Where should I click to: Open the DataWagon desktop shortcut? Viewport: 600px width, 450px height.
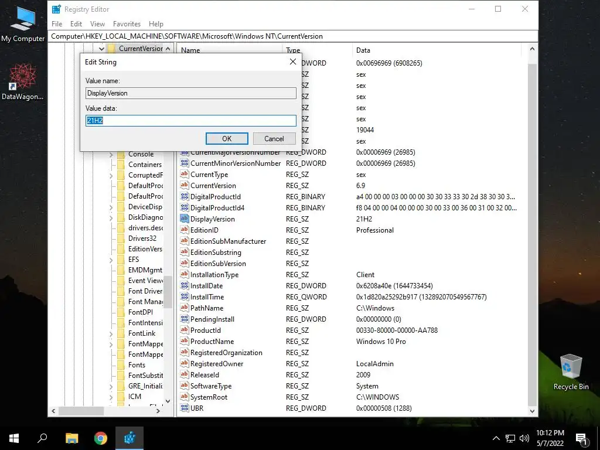tap(23, 82)
